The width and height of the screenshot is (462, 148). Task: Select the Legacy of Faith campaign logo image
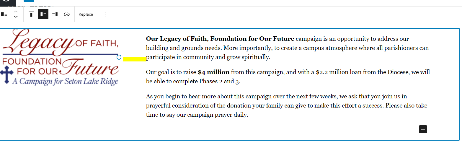[61, 58]
